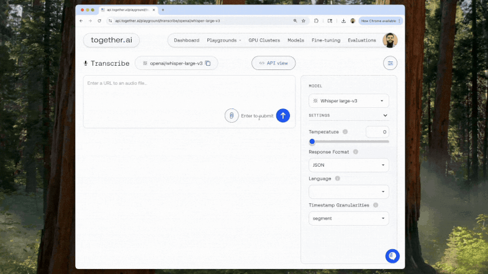This screenshot has height=274, width=488.
Task: Go to Dashboard
Action: [186, 40]
